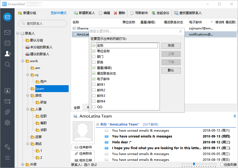This screenshot has height=168, width=238.
Task: Open the hamburger menu sidebar icon
Action: (x=7, y=158)
